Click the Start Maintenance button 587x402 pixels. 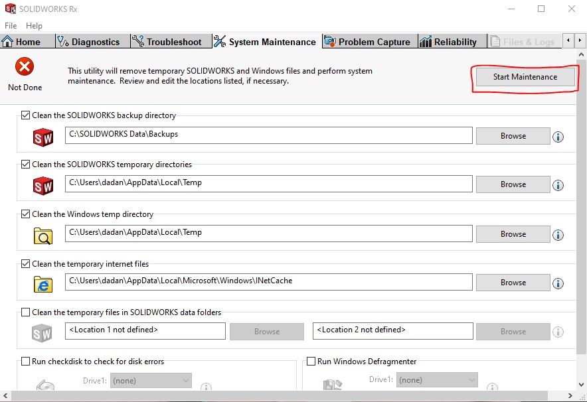[525, 77]
